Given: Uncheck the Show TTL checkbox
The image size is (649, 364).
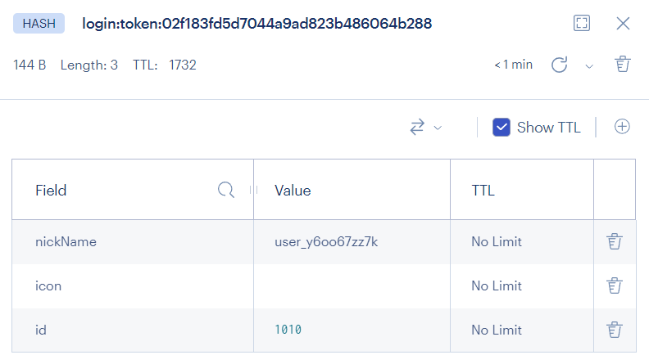Looking at the screenshot, I should pyautogui.click(x=501, y=128).
